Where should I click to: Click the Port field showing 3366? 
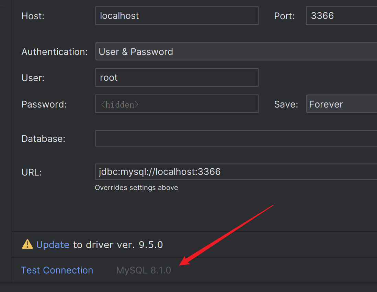tap(341, 16)
